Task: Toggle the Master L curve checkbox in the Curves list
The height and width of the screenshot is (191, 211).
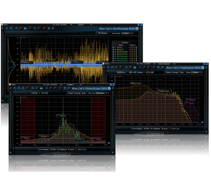Action: pos(114,47)
